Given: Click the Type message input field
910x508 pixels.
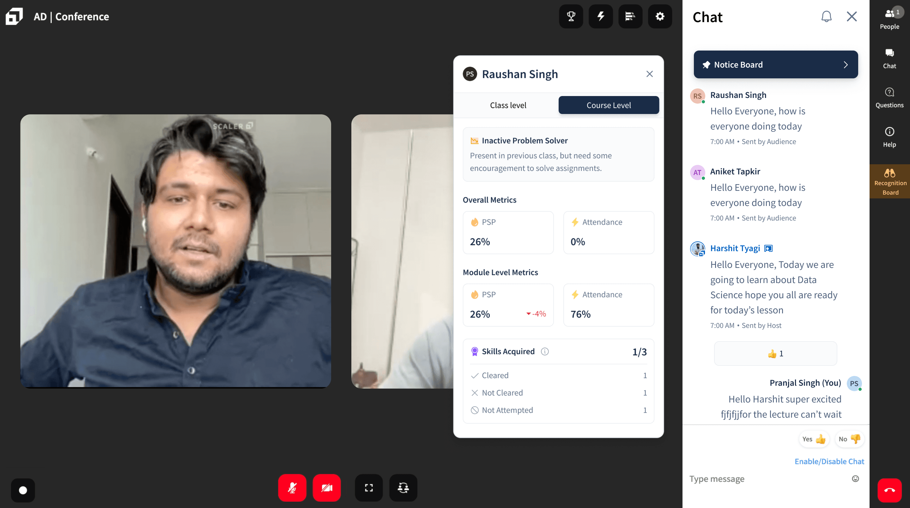Looking at the screenshot, I should point(767,479).
